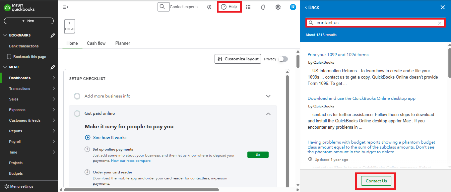This screenshot has height=192, width=451.
Task: Expand the Time submenu arrow
Action: (x=54, y=152)
